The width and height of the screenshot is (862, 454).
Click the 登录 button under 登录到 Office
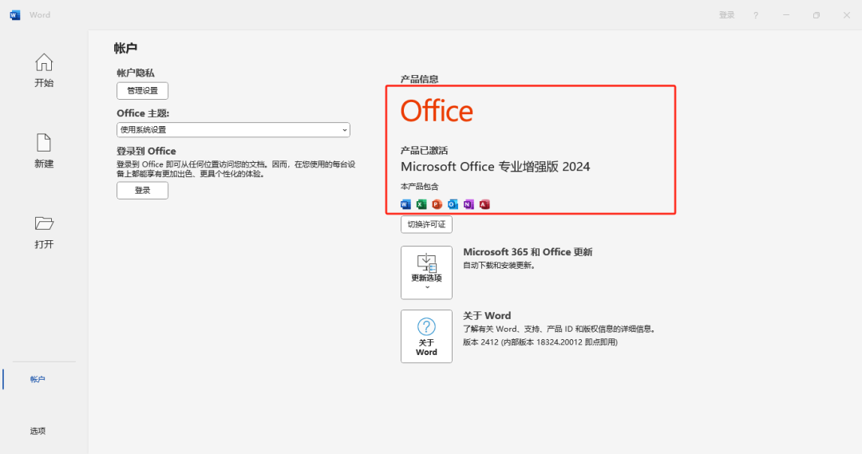[x=142, y=190]
